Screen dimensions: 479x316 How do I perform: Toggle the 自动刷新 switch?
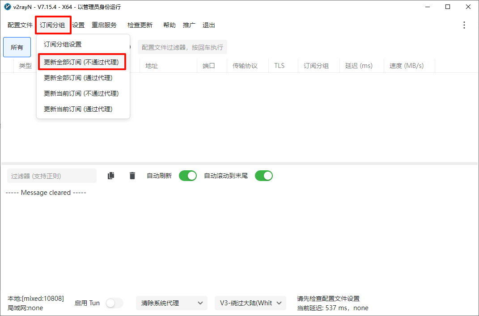187,176
